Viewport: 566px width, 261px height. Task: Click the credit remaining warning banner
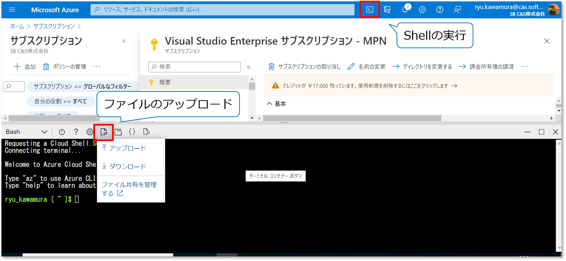click(409, 86)
